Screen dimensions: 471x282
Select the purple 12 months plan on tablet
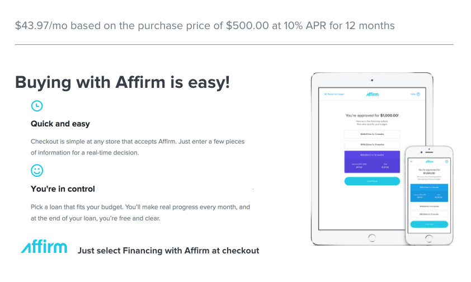(372, 161)
